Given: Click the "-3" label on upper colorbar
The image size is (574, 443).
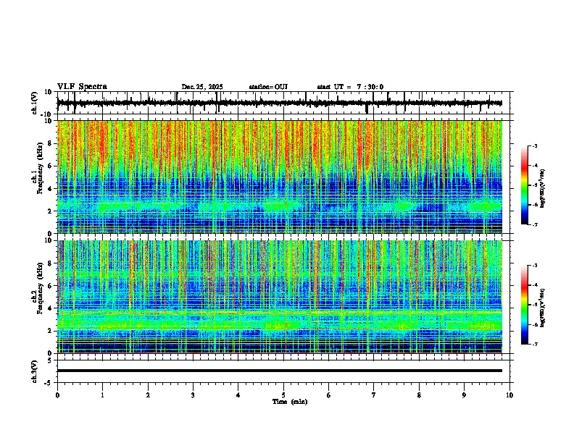Looking at the screenshot, I should [x=535, y=145].
